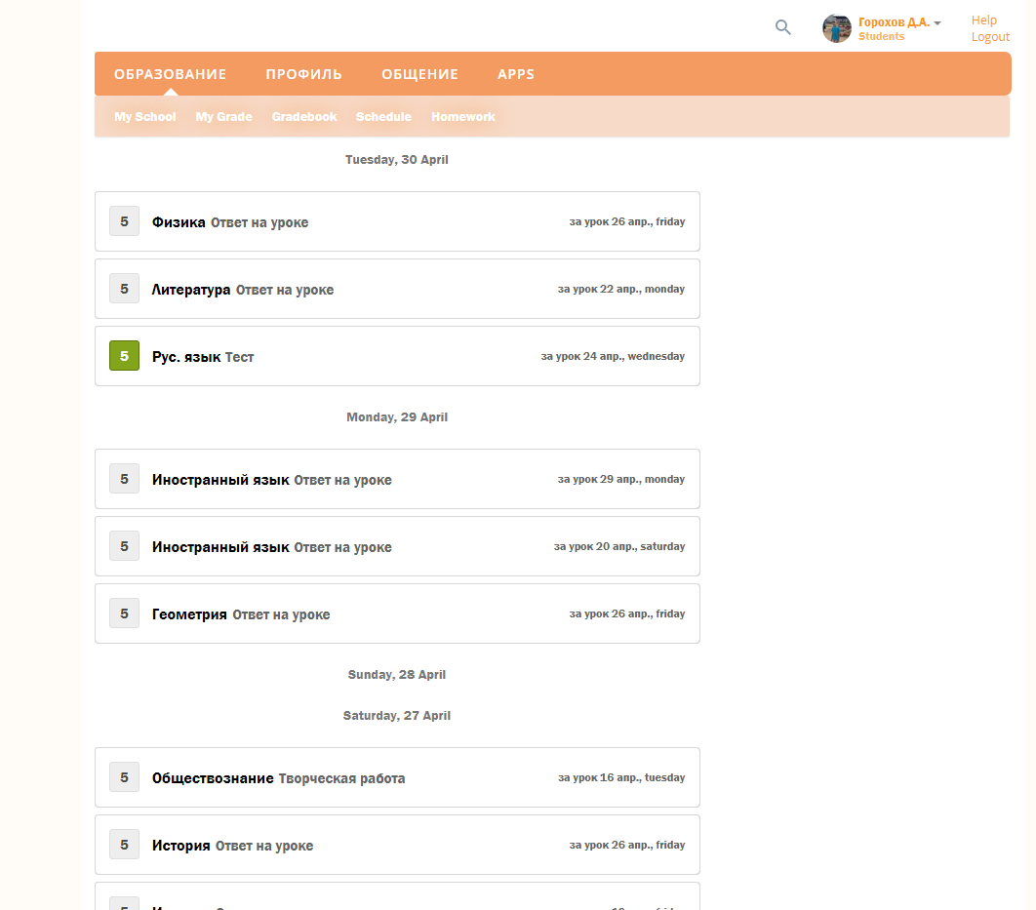Click the search magnifier icon
The image size is (1036, 910).
pos(783,27)
